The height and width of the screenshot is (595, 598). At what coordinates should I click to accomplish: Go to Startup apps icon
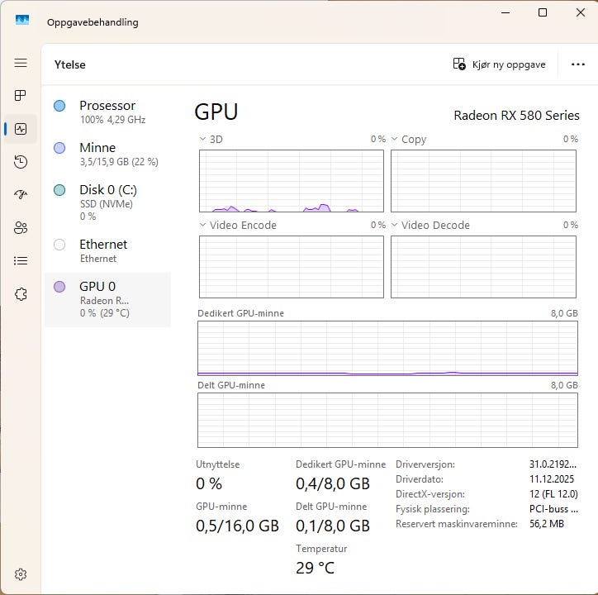(x=21, y=195)
